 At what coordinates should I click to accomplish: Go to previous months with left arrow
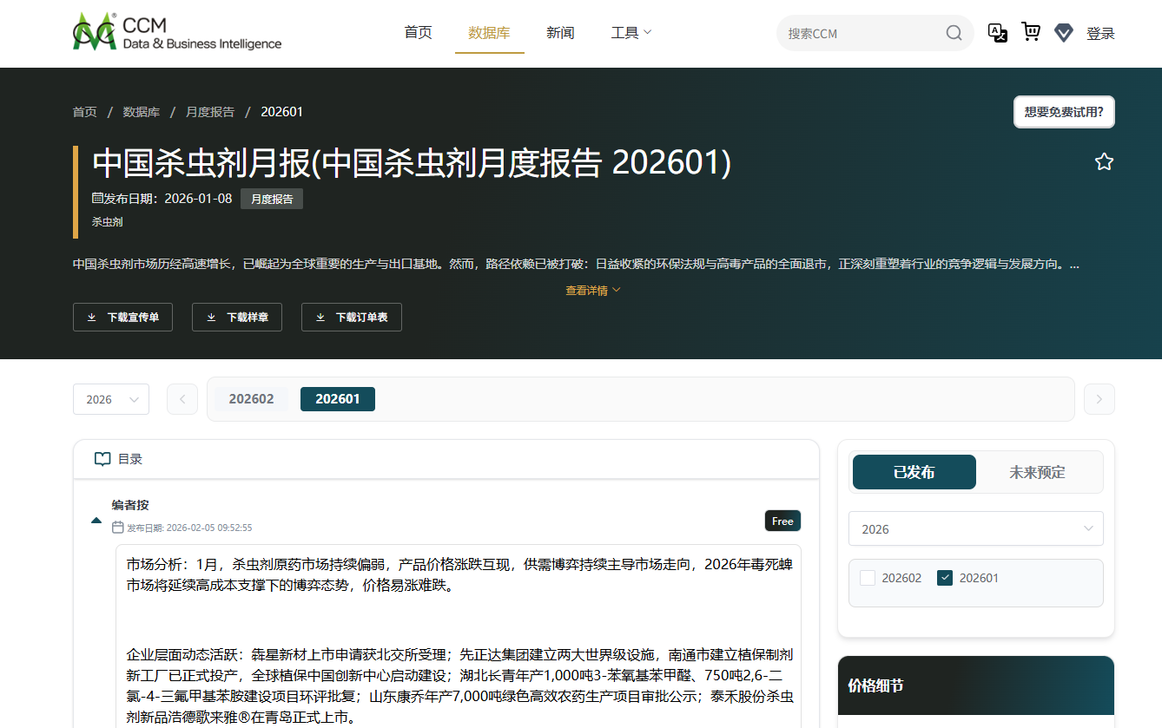(182, 399)
